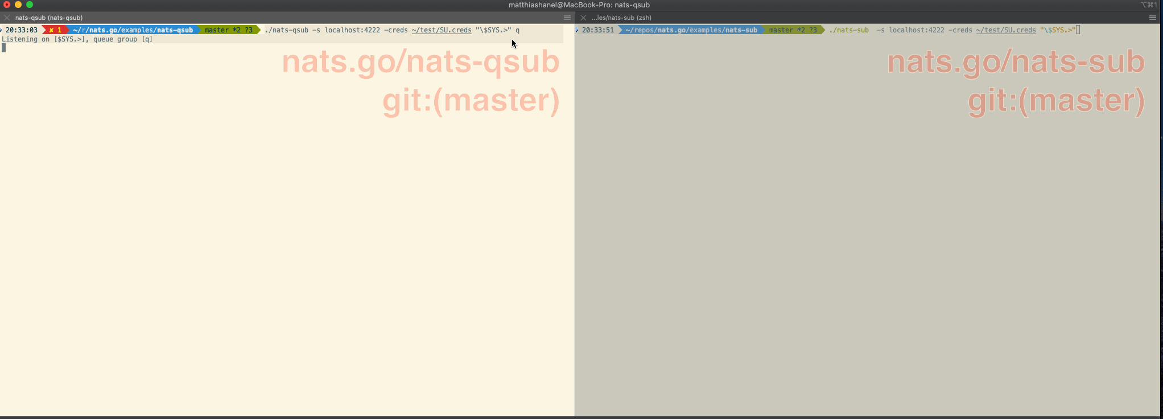Click the blue nats-qsub directory prompt segment
The image size is (1163, 419).
pos(133,30)
